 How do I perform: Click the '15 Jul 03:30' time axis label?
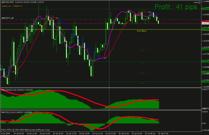pos(137,134)
